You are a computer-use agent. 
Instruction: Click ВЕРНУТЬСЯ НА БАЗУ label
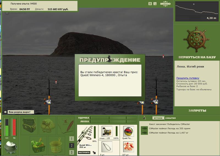click(x=197, y=57)
